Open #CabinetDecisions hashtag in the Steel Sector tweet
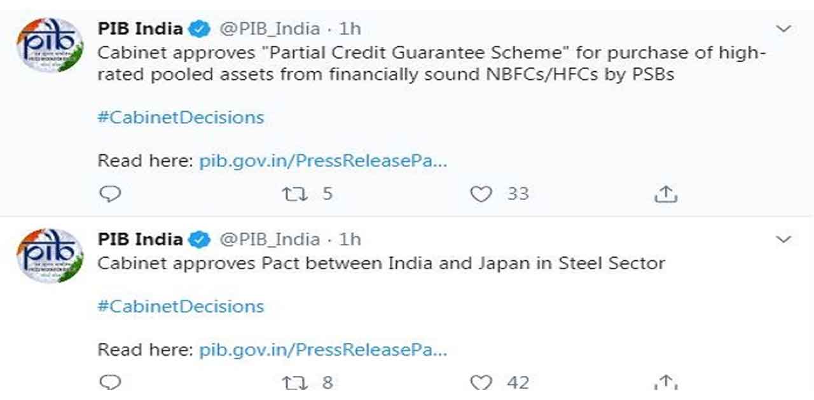The height and width of the screenshot is (400, 814). (181, 306)
